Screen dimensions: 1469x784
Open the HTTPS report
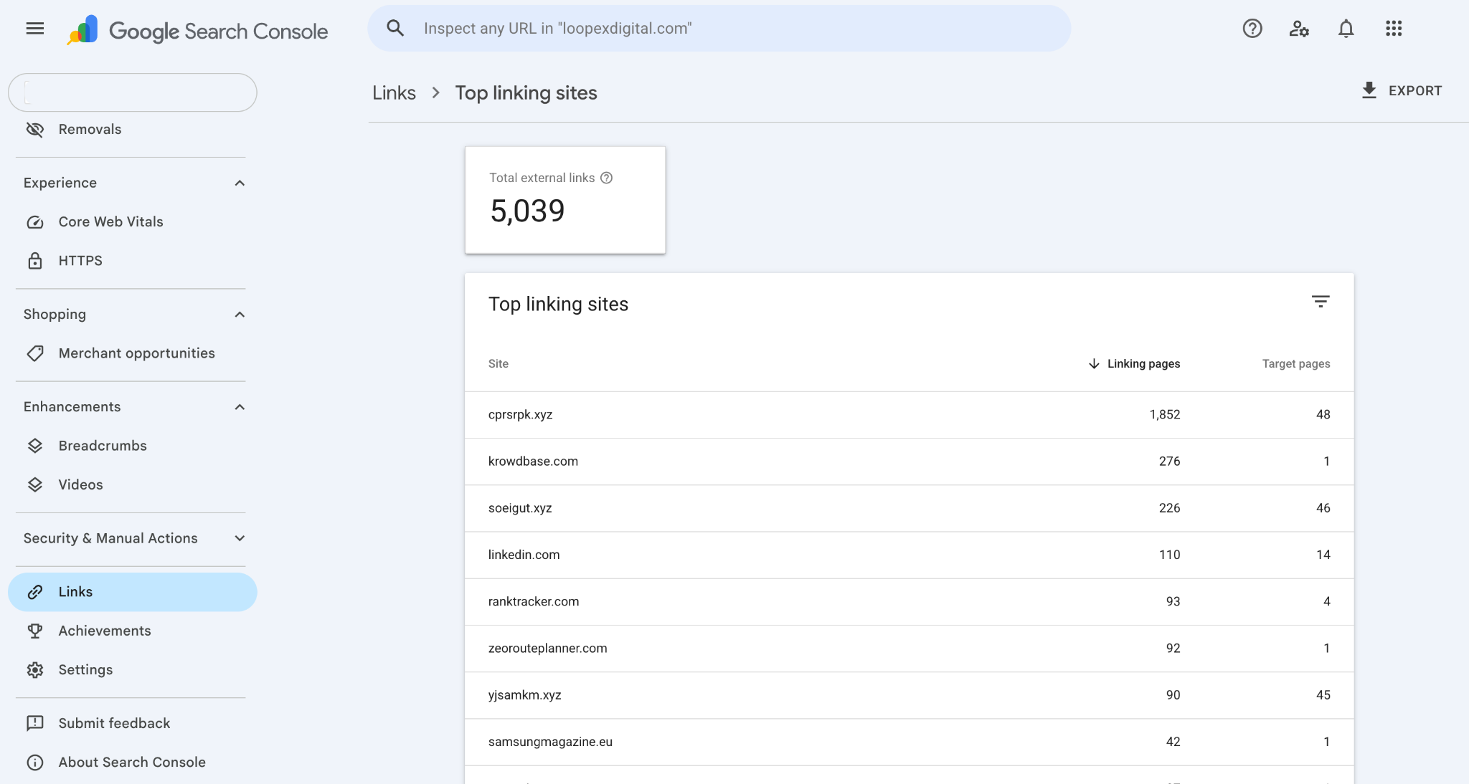133,261
